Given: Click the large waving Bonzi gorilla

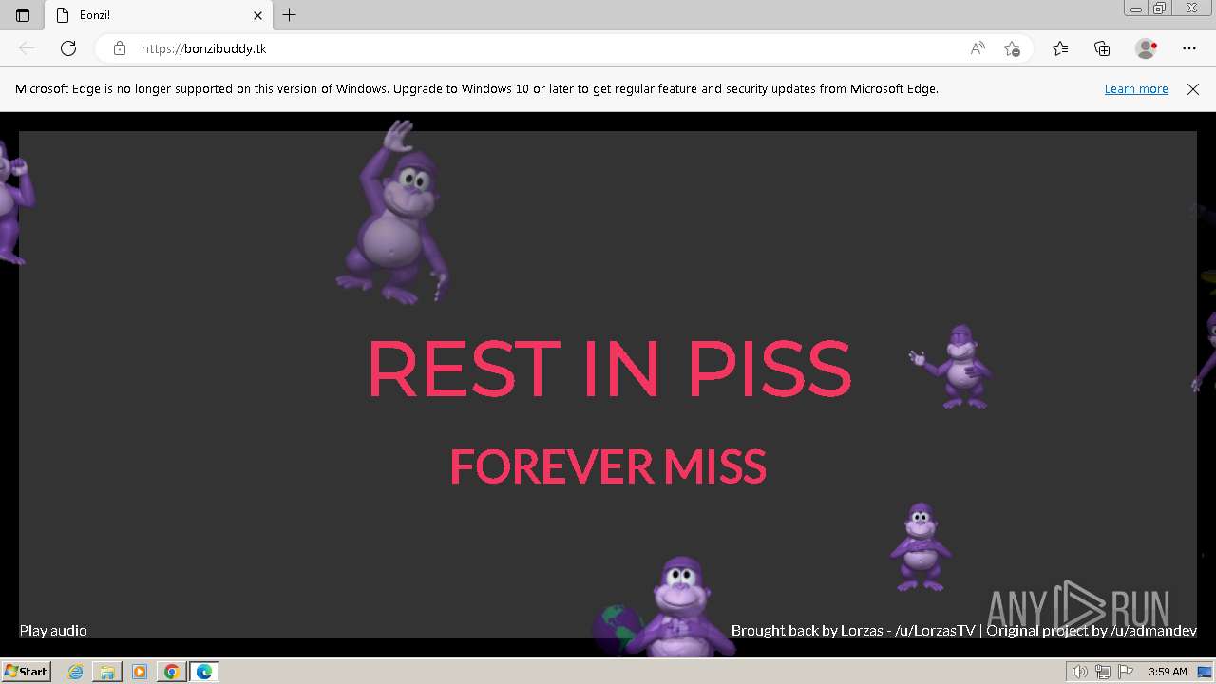Looking at the screenshot, I should (x=392, y=212).
